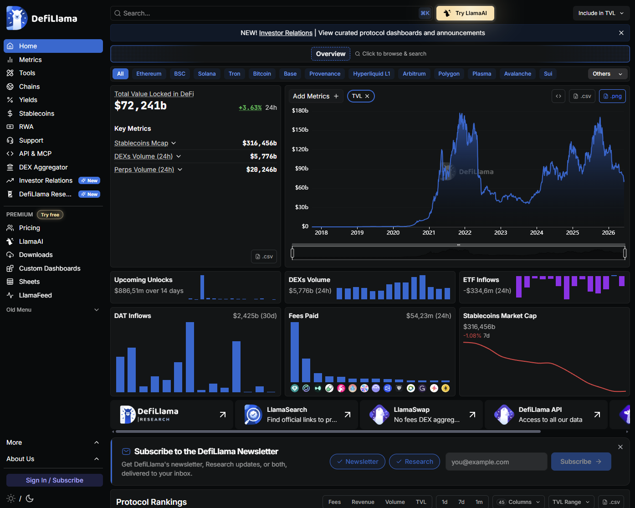The height and width of the screenshot is (508, 635).
Task: Remove the TVL metric chip
Action: click(367, 96)
